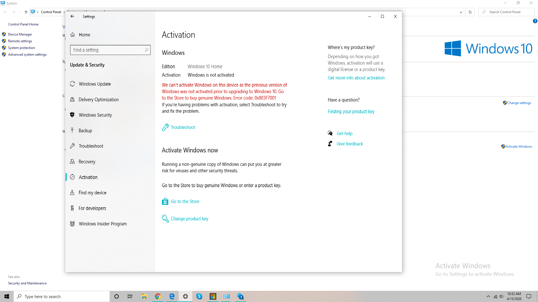Run the activation Troubleshoot link
Screen dimensions: 538x302
[x=183, y=127]
